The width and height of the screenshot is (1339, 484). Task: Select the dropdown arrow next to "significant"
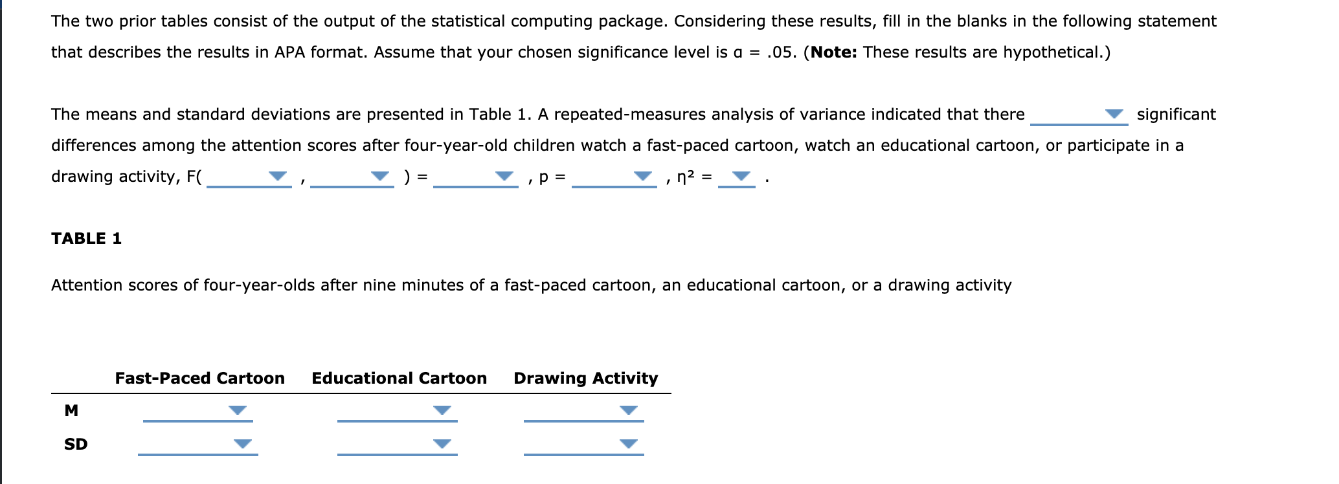click(1113, 115)
